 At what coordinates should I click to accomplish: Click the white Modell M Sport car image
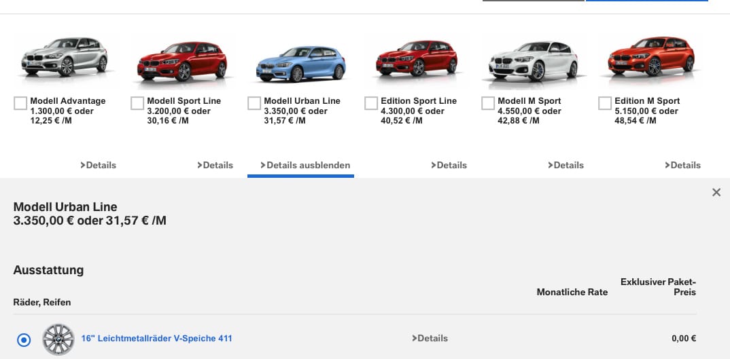532,61
